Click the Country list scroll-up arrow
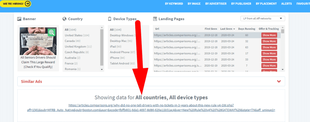310x122 pixels. [x=102, y=27]
